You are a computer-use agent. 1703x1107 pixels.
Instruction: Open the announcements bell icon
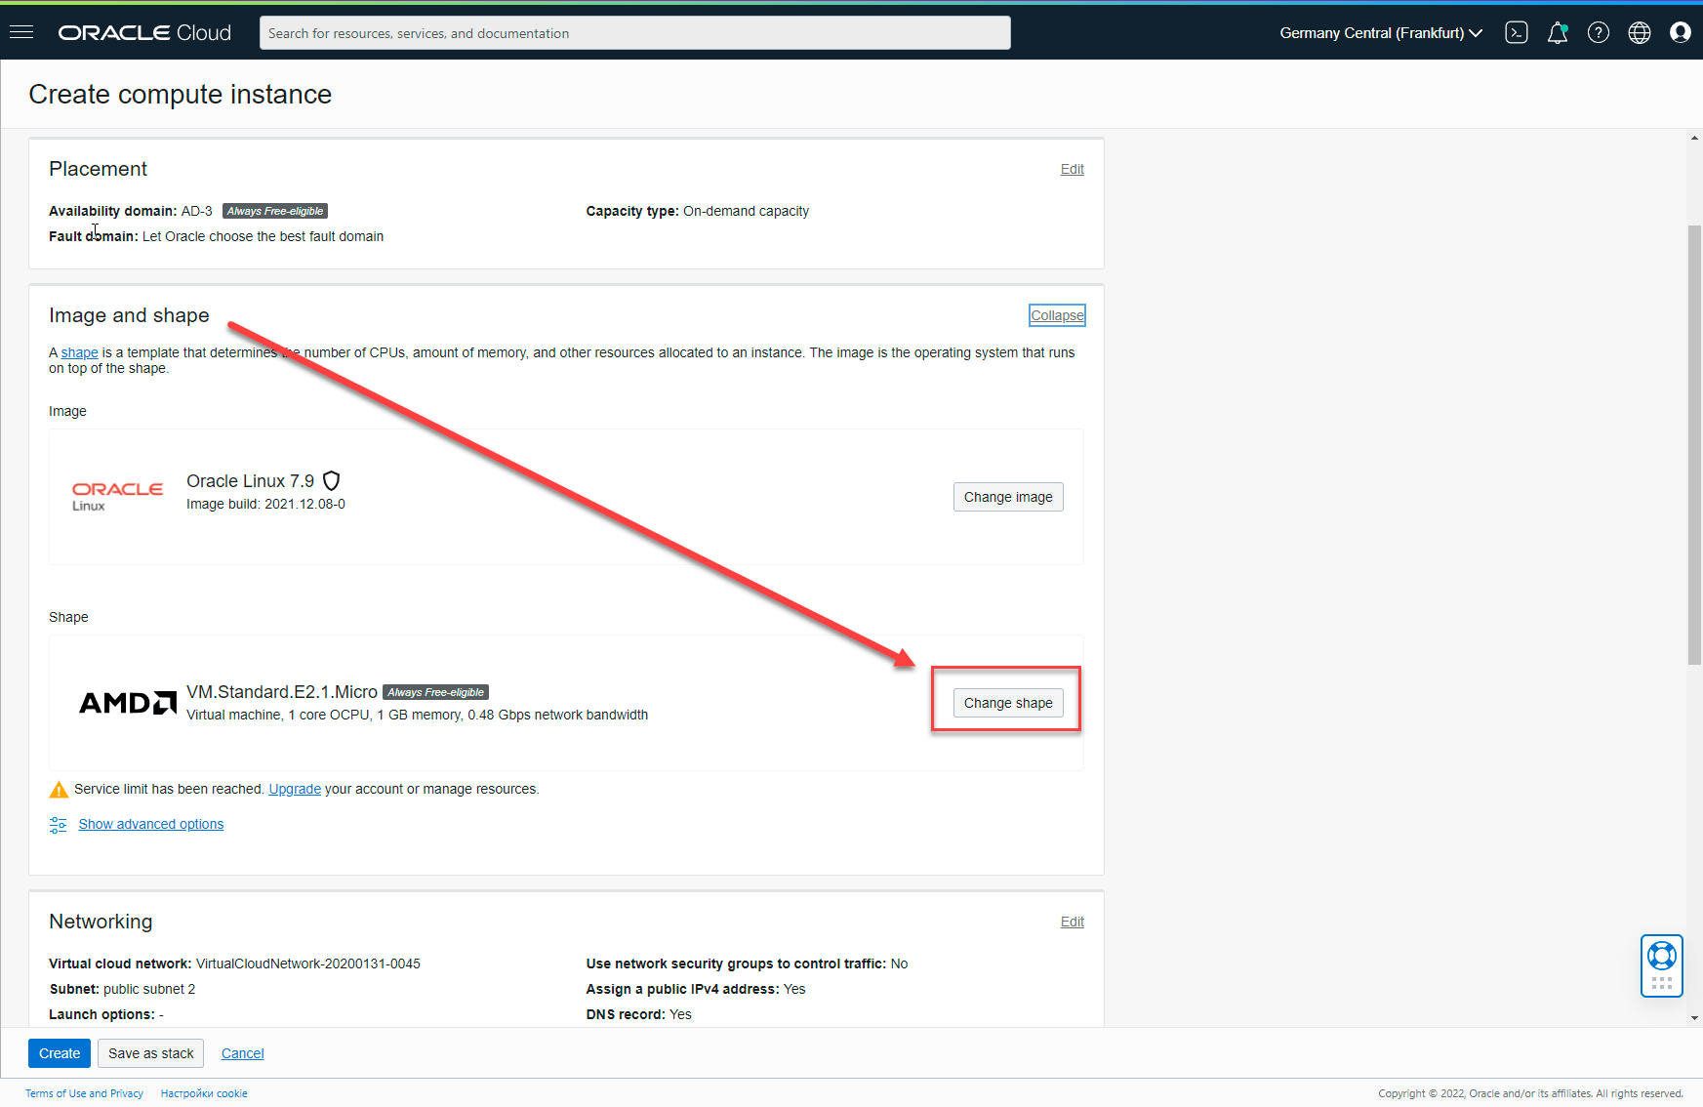click(x=1558, y=32)
